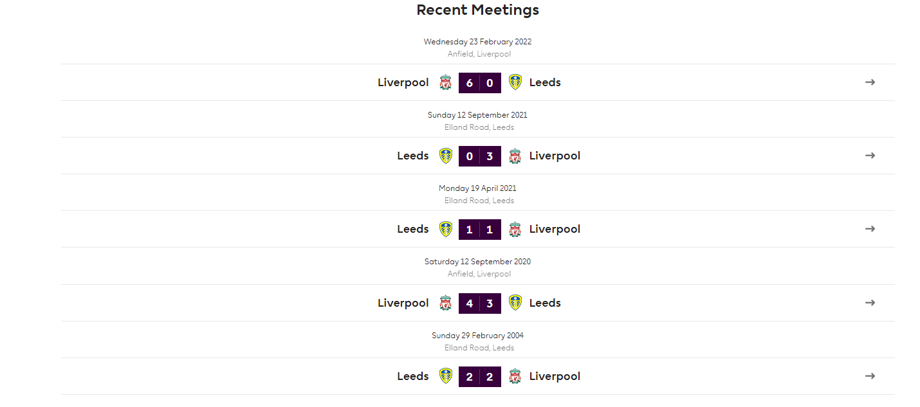Open arrow for 12 September 2021 match
The height and width of the screenshot is (407, 920).
point(870,156)
